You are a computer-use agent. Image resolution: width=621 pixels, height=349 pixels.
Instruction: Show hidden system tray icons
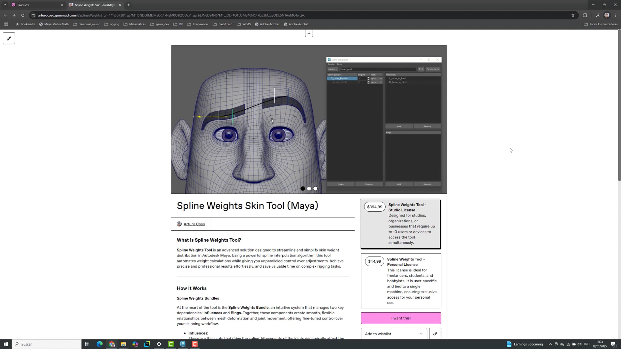(x=550, y=344)
